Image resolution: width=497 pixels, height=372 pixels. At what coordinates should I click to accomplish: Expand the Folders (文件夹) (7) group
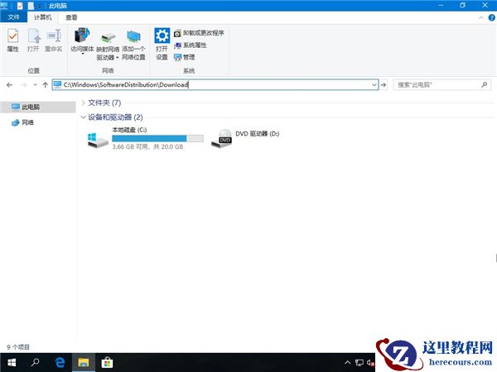click(x=83, y=103)
